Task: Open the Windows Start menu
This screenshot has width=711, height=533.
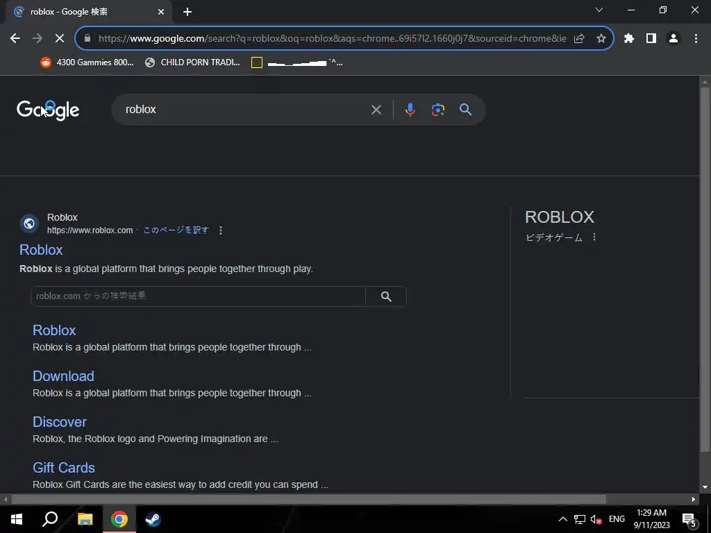Action: [x=17, y=519]
